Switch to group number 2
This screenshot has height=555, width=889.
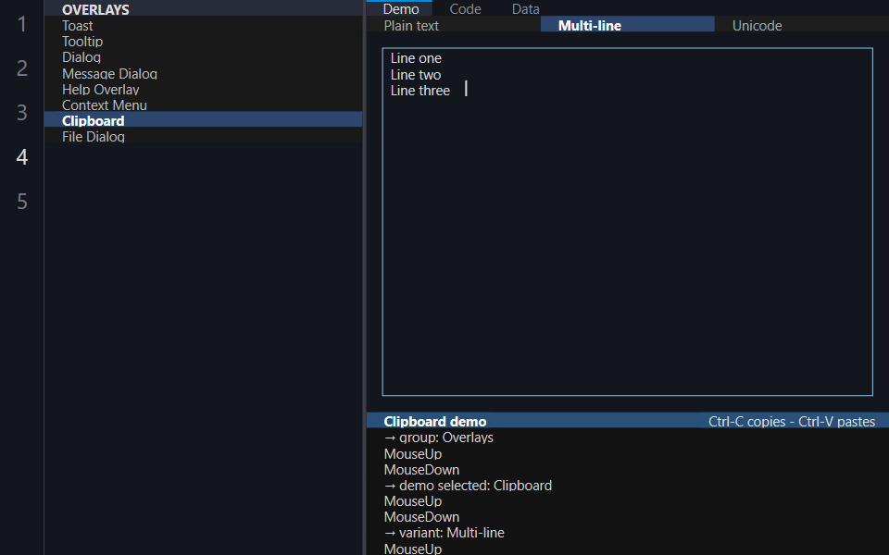coord(22,68)
